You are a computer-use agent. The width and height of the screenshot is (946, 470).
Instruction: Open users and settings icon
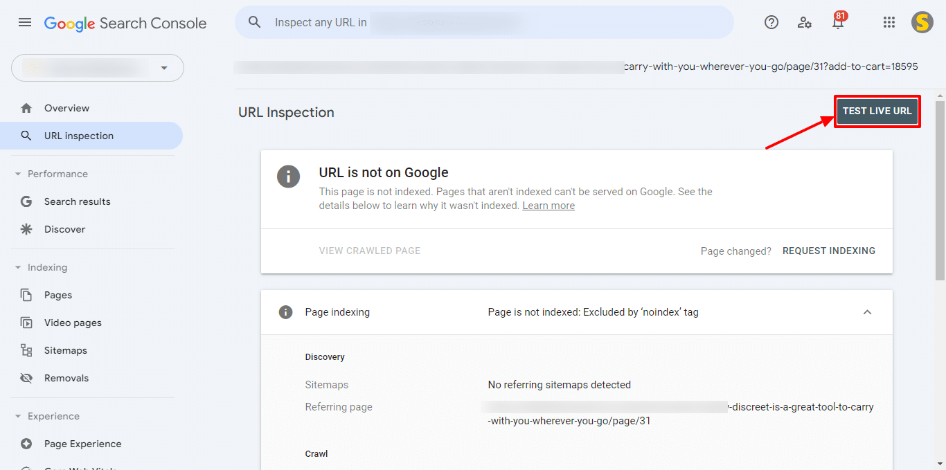pyautogui.click(x=805, y=22)
